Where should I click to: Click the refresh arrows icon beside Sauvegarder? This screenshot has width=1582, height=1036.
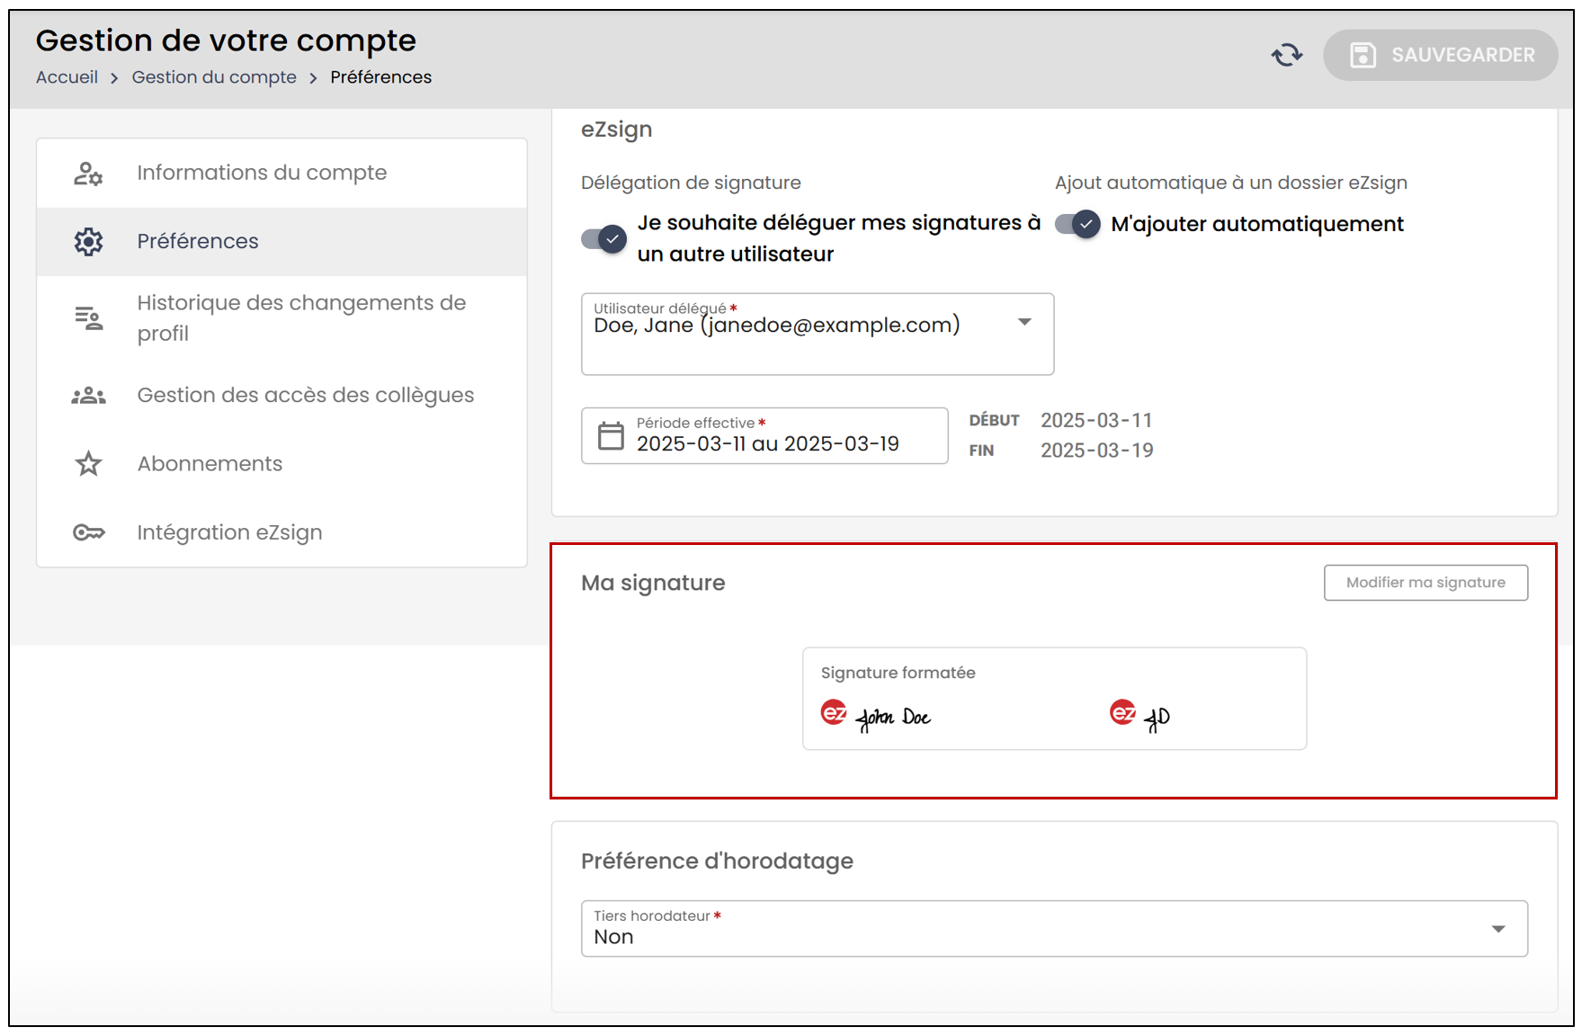(x=1287, y=55)
